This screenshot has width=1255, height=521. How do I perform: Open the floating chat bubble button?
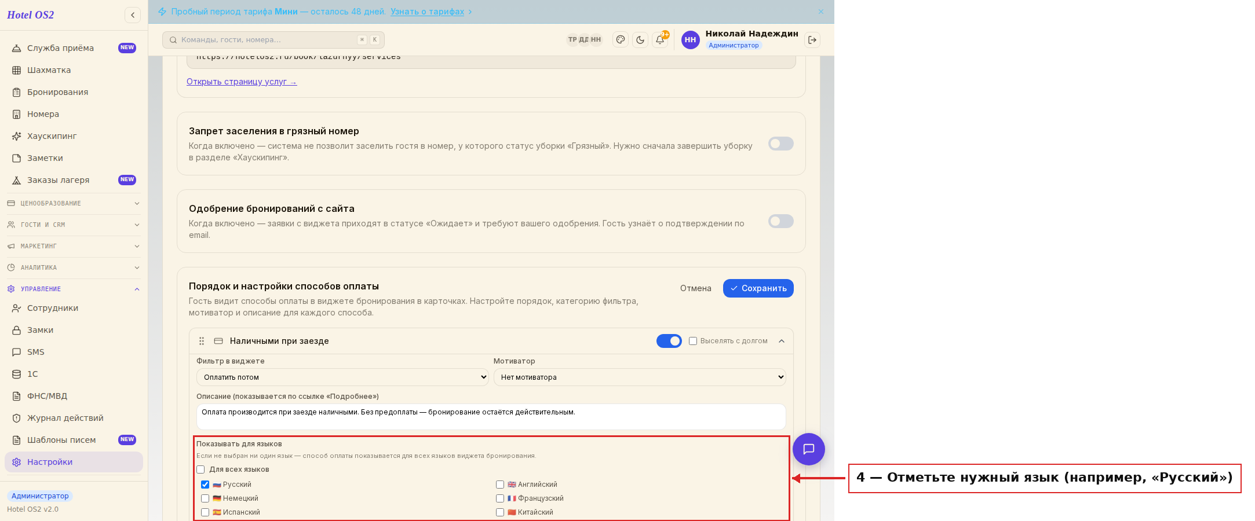(x=809, y=449)
